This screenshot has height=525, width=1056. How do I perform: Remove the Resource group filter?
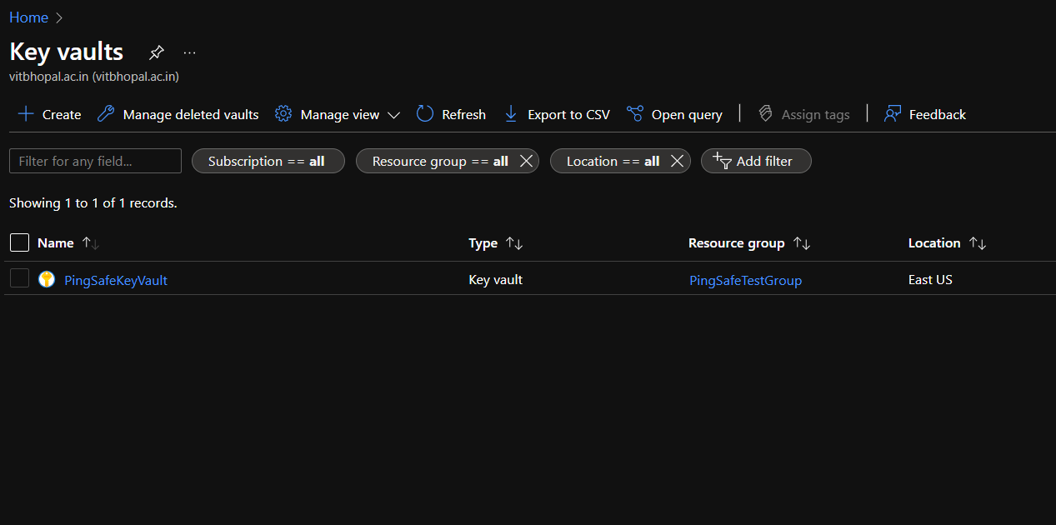click(x=526, y=161)
